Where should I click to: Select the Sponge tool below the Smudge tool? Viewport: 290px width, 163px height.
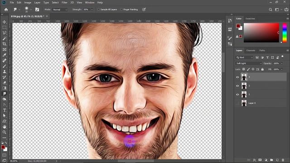[x=5, y=99]
